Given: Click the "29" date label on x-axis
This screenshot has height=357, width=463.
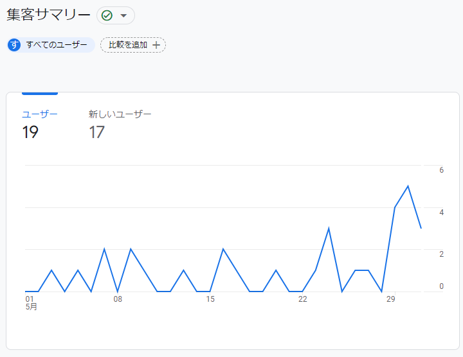Looking at the screenshot, I should 390,299.
